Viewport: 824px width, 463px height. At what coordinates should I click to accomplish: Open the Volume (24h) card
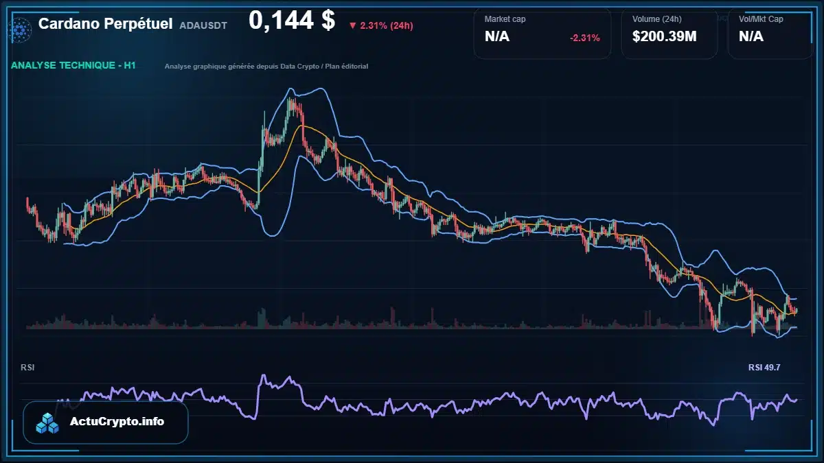669,34
